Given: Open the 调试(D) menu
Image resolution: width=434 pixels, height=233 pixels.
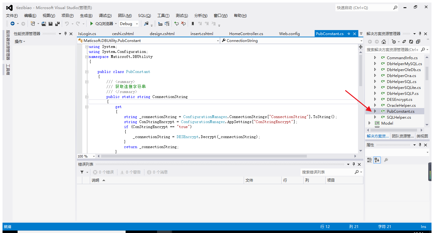Looking at the screenshot, I should point(105,16).
